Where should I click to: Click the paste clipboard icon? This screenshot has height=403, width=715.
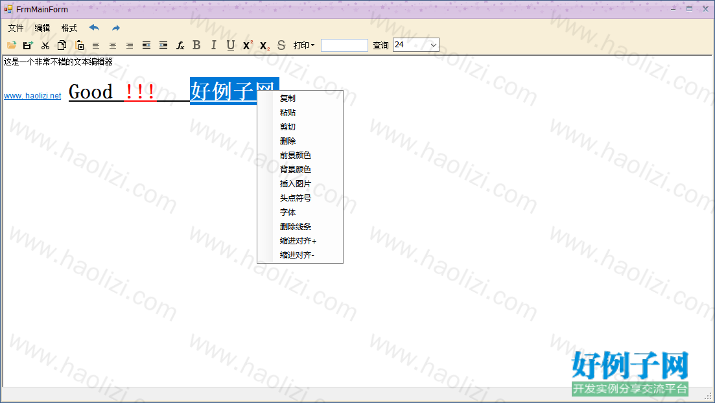(79, 45)
